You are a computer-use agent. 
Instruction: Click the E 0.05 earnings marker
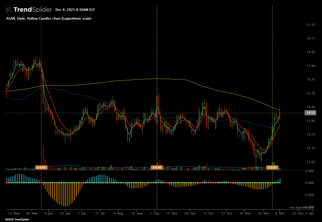click(x=41, y=168)
